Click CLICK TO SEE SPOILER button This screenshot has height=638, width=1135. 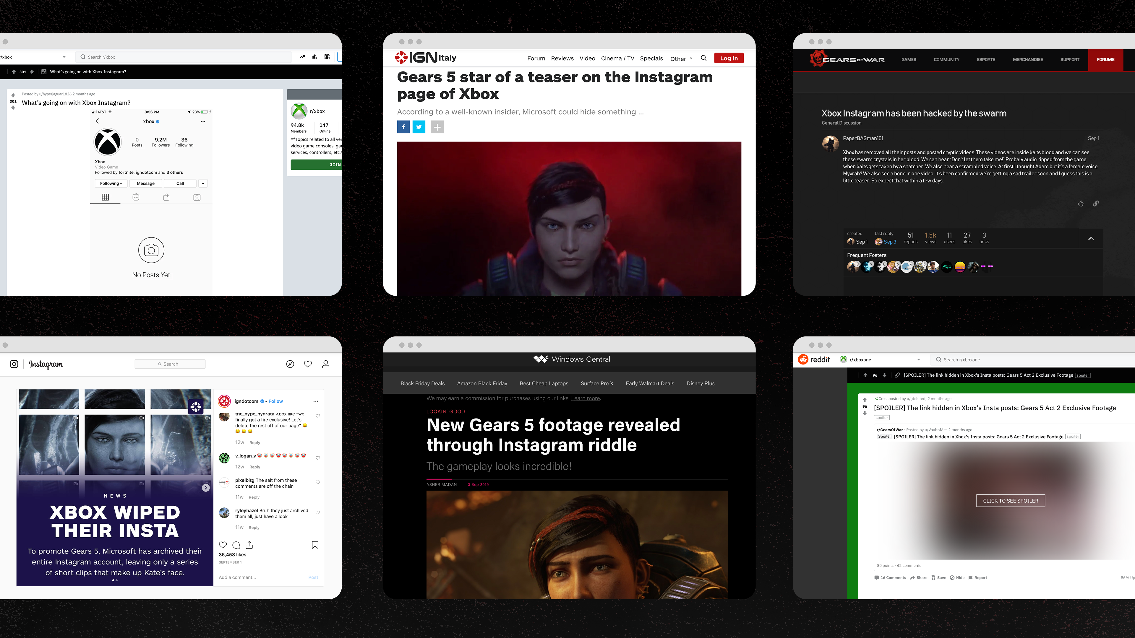coord(1011,501)
